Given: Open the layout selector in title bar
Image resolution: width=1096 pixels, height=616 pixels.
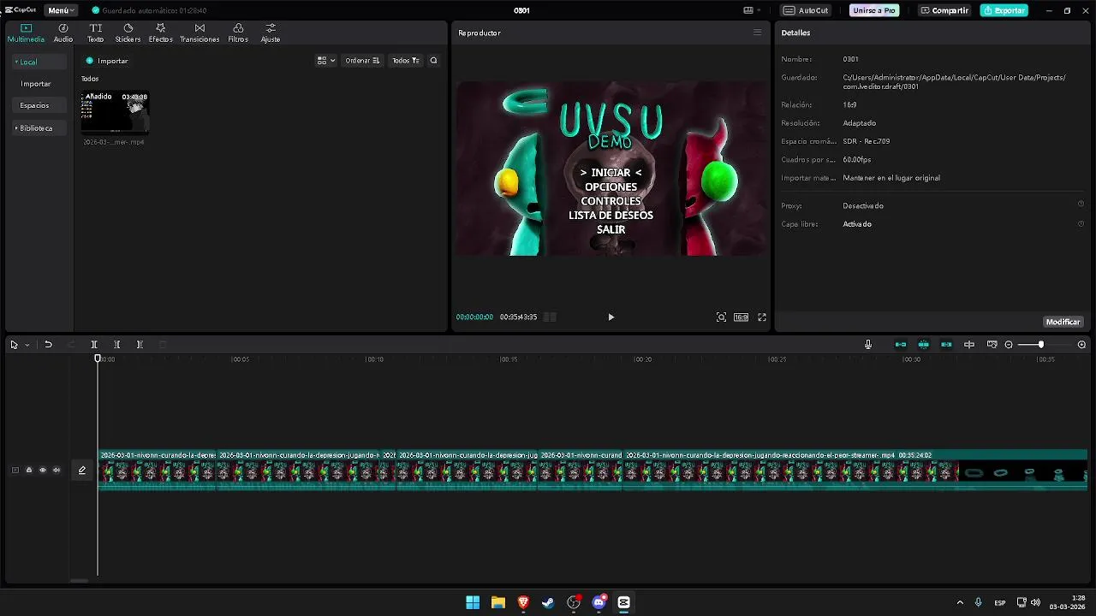Looking at the screenshot, I should 752,10.
